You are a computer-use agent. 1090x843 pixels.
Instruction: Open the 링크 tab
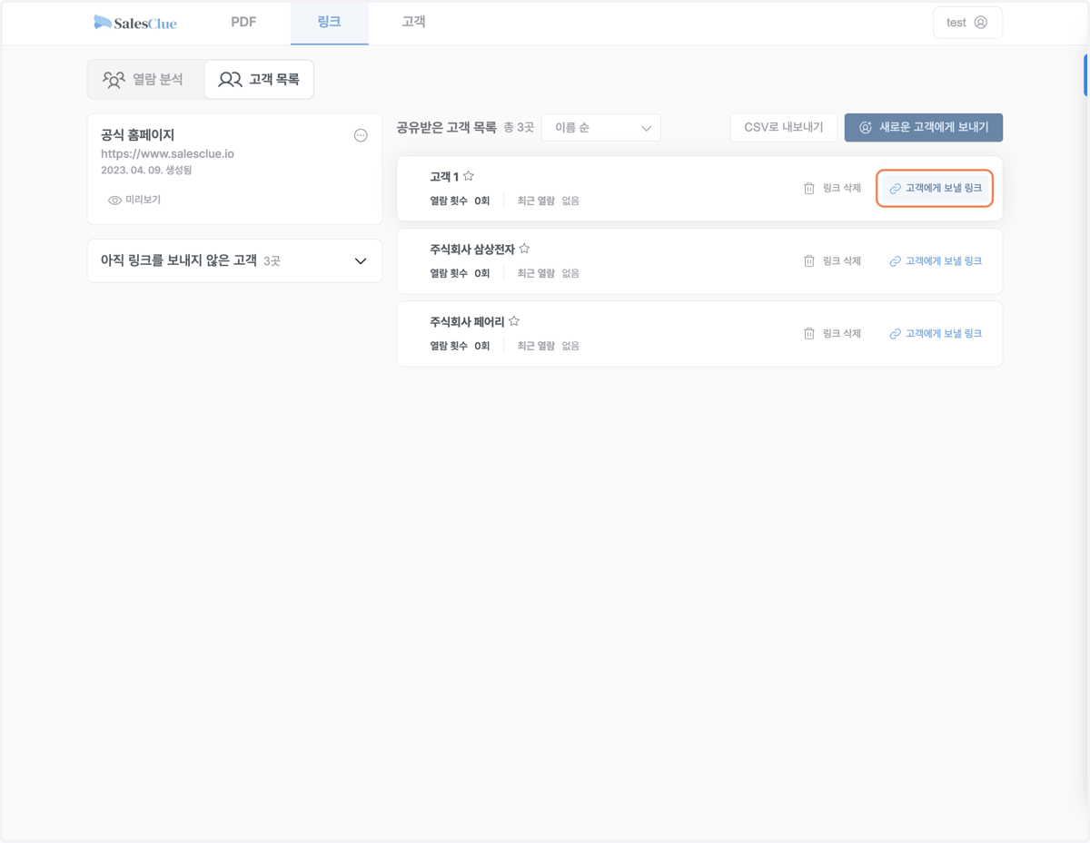coord(330,23)
